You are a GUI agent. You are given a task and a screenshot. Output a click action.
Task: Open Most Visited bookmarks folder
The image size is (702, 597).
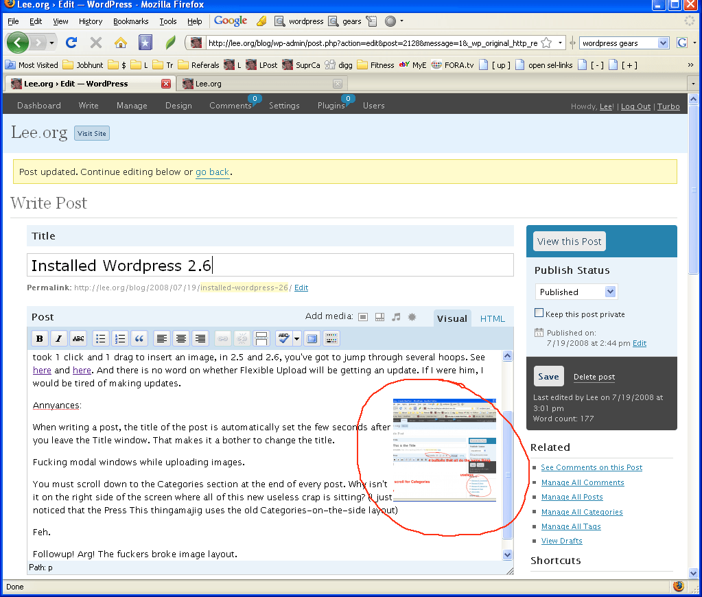point(32,65)
